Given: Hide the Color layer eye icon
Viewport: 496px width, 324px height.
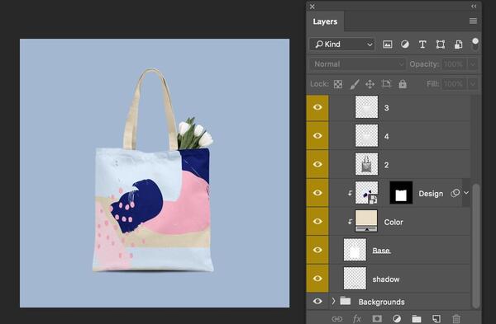Looking at the screenshot, I should 317,221.
